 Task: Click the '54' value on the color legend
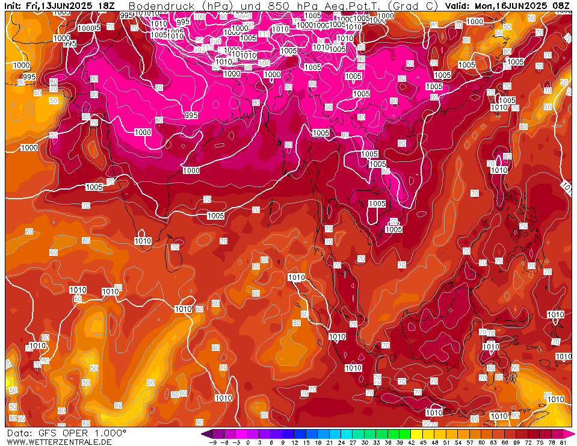458,442
